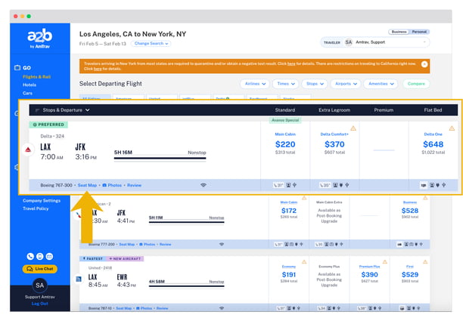The width and height of the screenshot is (463, 321).
Task: Switch to Personal mode toggle
Action: pyautogui.click(x=418, y=32)
